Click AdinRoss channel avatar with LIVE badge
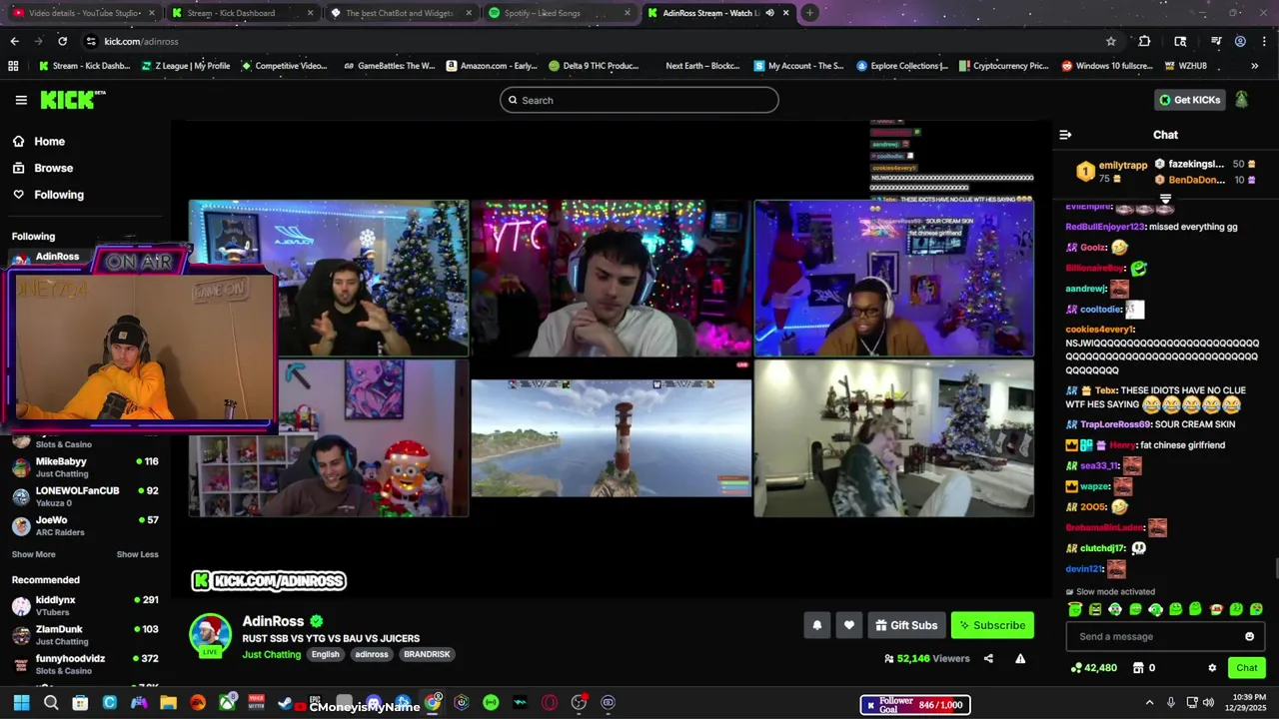The width and height of the screenshot is (1279, 719). (x=210, y=635)
